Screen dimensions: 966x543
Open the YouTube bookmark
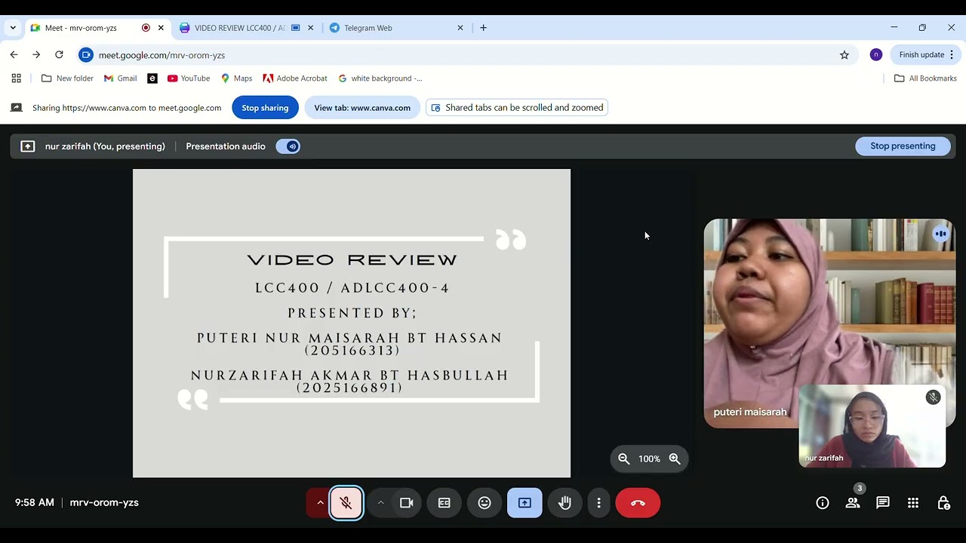pos(189,78)
